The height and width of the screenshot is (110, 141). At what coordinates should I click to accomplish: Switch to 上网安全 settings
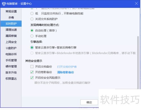11,42
